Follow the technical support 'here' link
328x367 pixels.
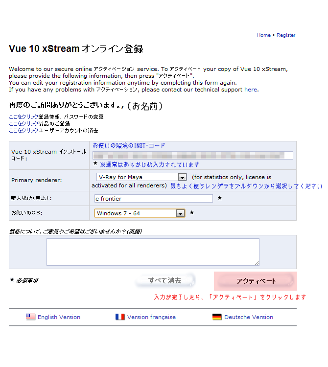pyautogui.click(x=251, y=90)
